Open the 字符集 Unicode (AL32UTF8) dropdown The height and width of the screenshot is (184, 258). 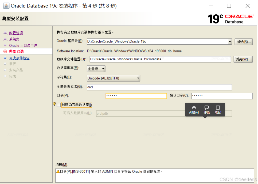pyautogui.click(x=113, y=78)
